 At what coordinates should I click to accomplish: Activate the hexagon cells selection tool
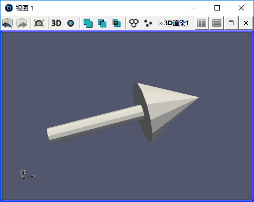tap(134, 23)
